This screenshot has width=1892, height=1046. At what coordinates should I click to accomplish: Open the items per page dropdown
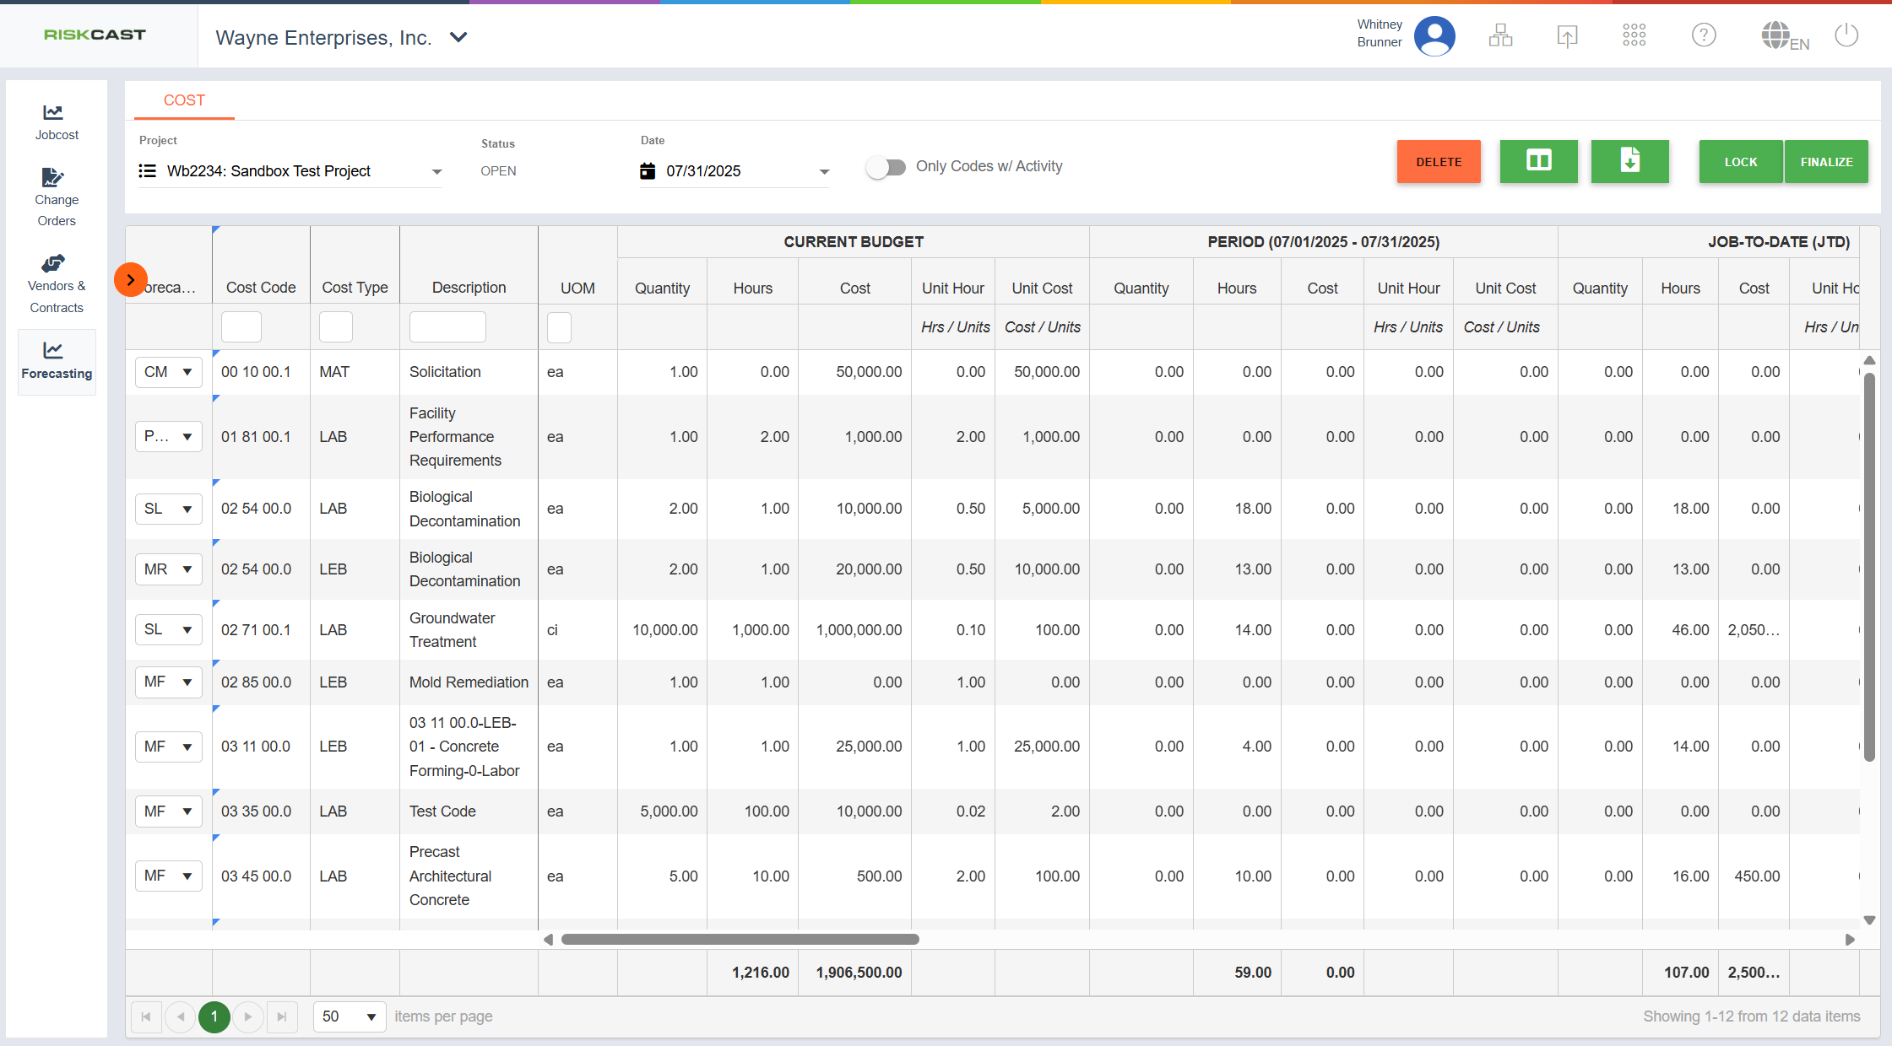pyautogui.click(x=350, y=1016)
